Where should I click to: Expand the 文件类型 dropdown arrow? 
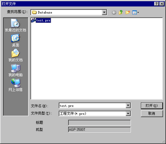(128, 114)
